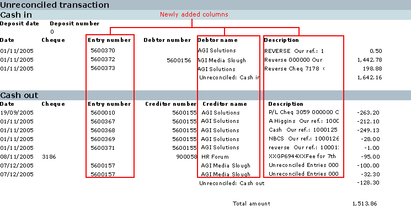This screenshot has height=206, width=411.
Task: Click the Newly added columns annotation
Action: click(194, 14)
